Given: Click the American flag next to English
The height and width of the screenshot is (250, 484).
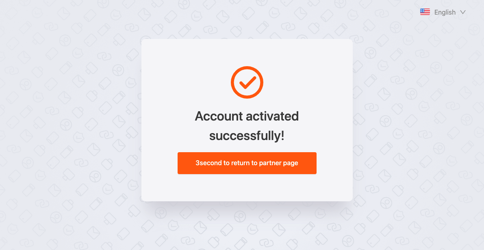Looking at the screenshot, I should pyautogui.click(x=425, y=12).
